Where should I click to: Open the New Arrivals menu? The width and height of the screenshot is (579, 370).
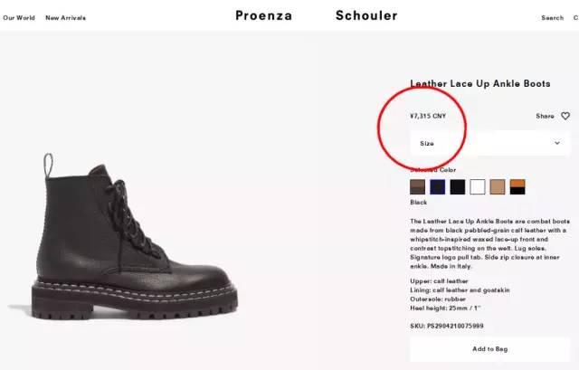click(66, 18)
